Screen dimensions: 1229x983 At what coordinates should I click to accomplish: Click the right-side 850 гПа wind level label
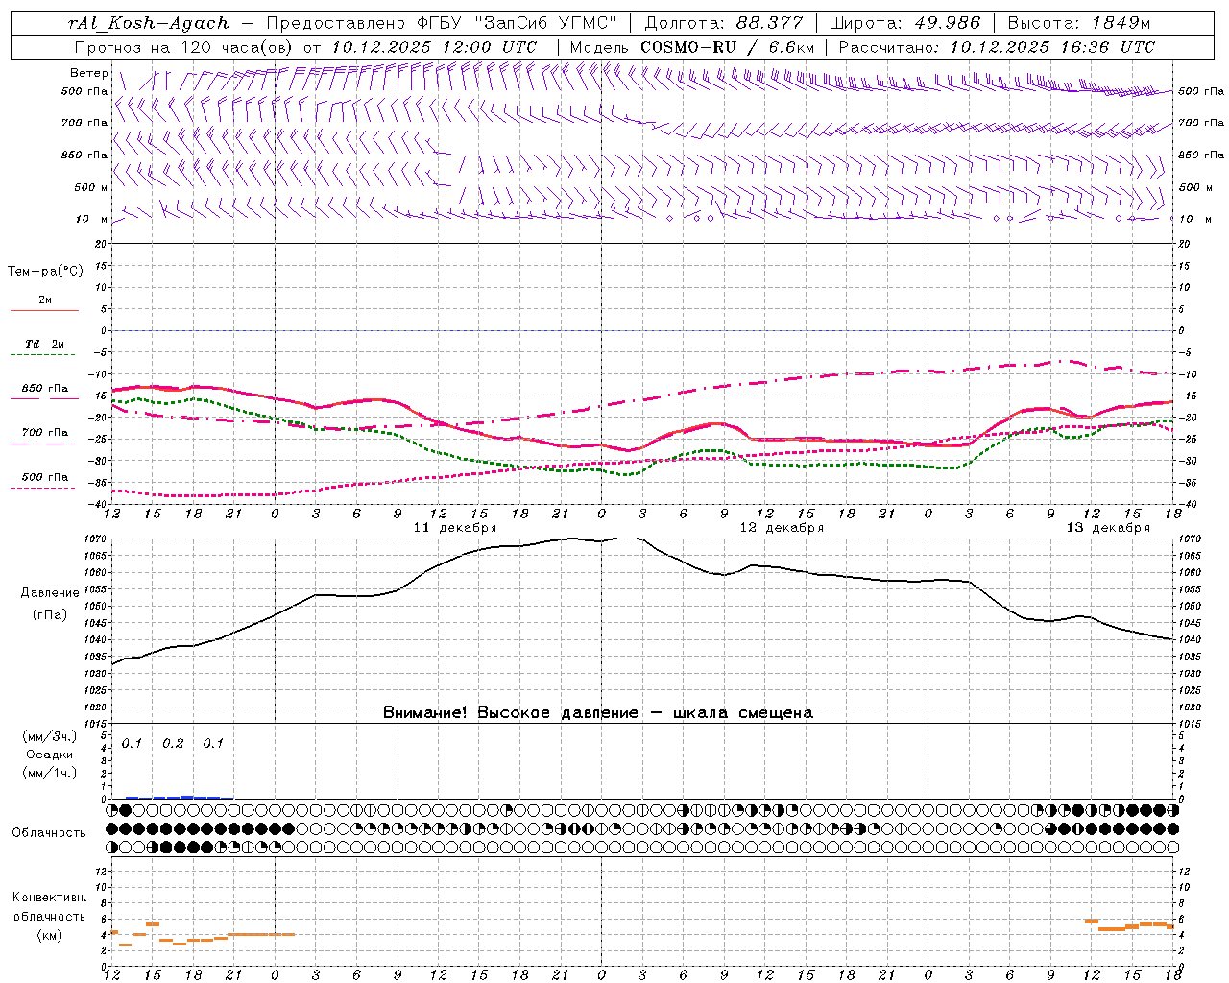point(1201,155)
